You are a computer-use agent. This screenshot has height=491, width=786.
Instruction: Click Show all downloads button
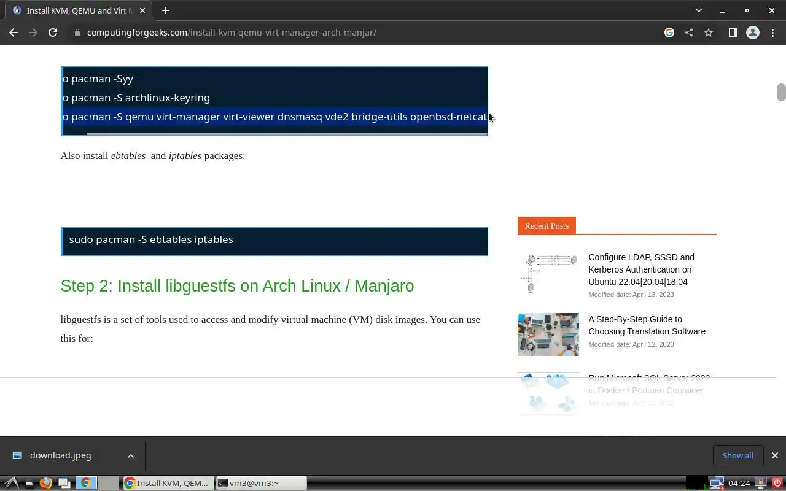coord(738,455)
